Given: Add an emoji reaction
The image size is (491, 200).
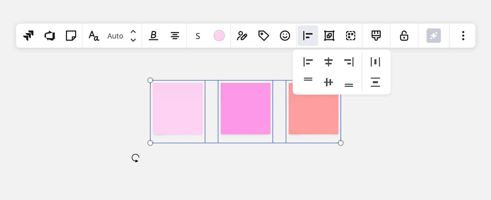Looking at the screenshot, I should pos(285,36).
